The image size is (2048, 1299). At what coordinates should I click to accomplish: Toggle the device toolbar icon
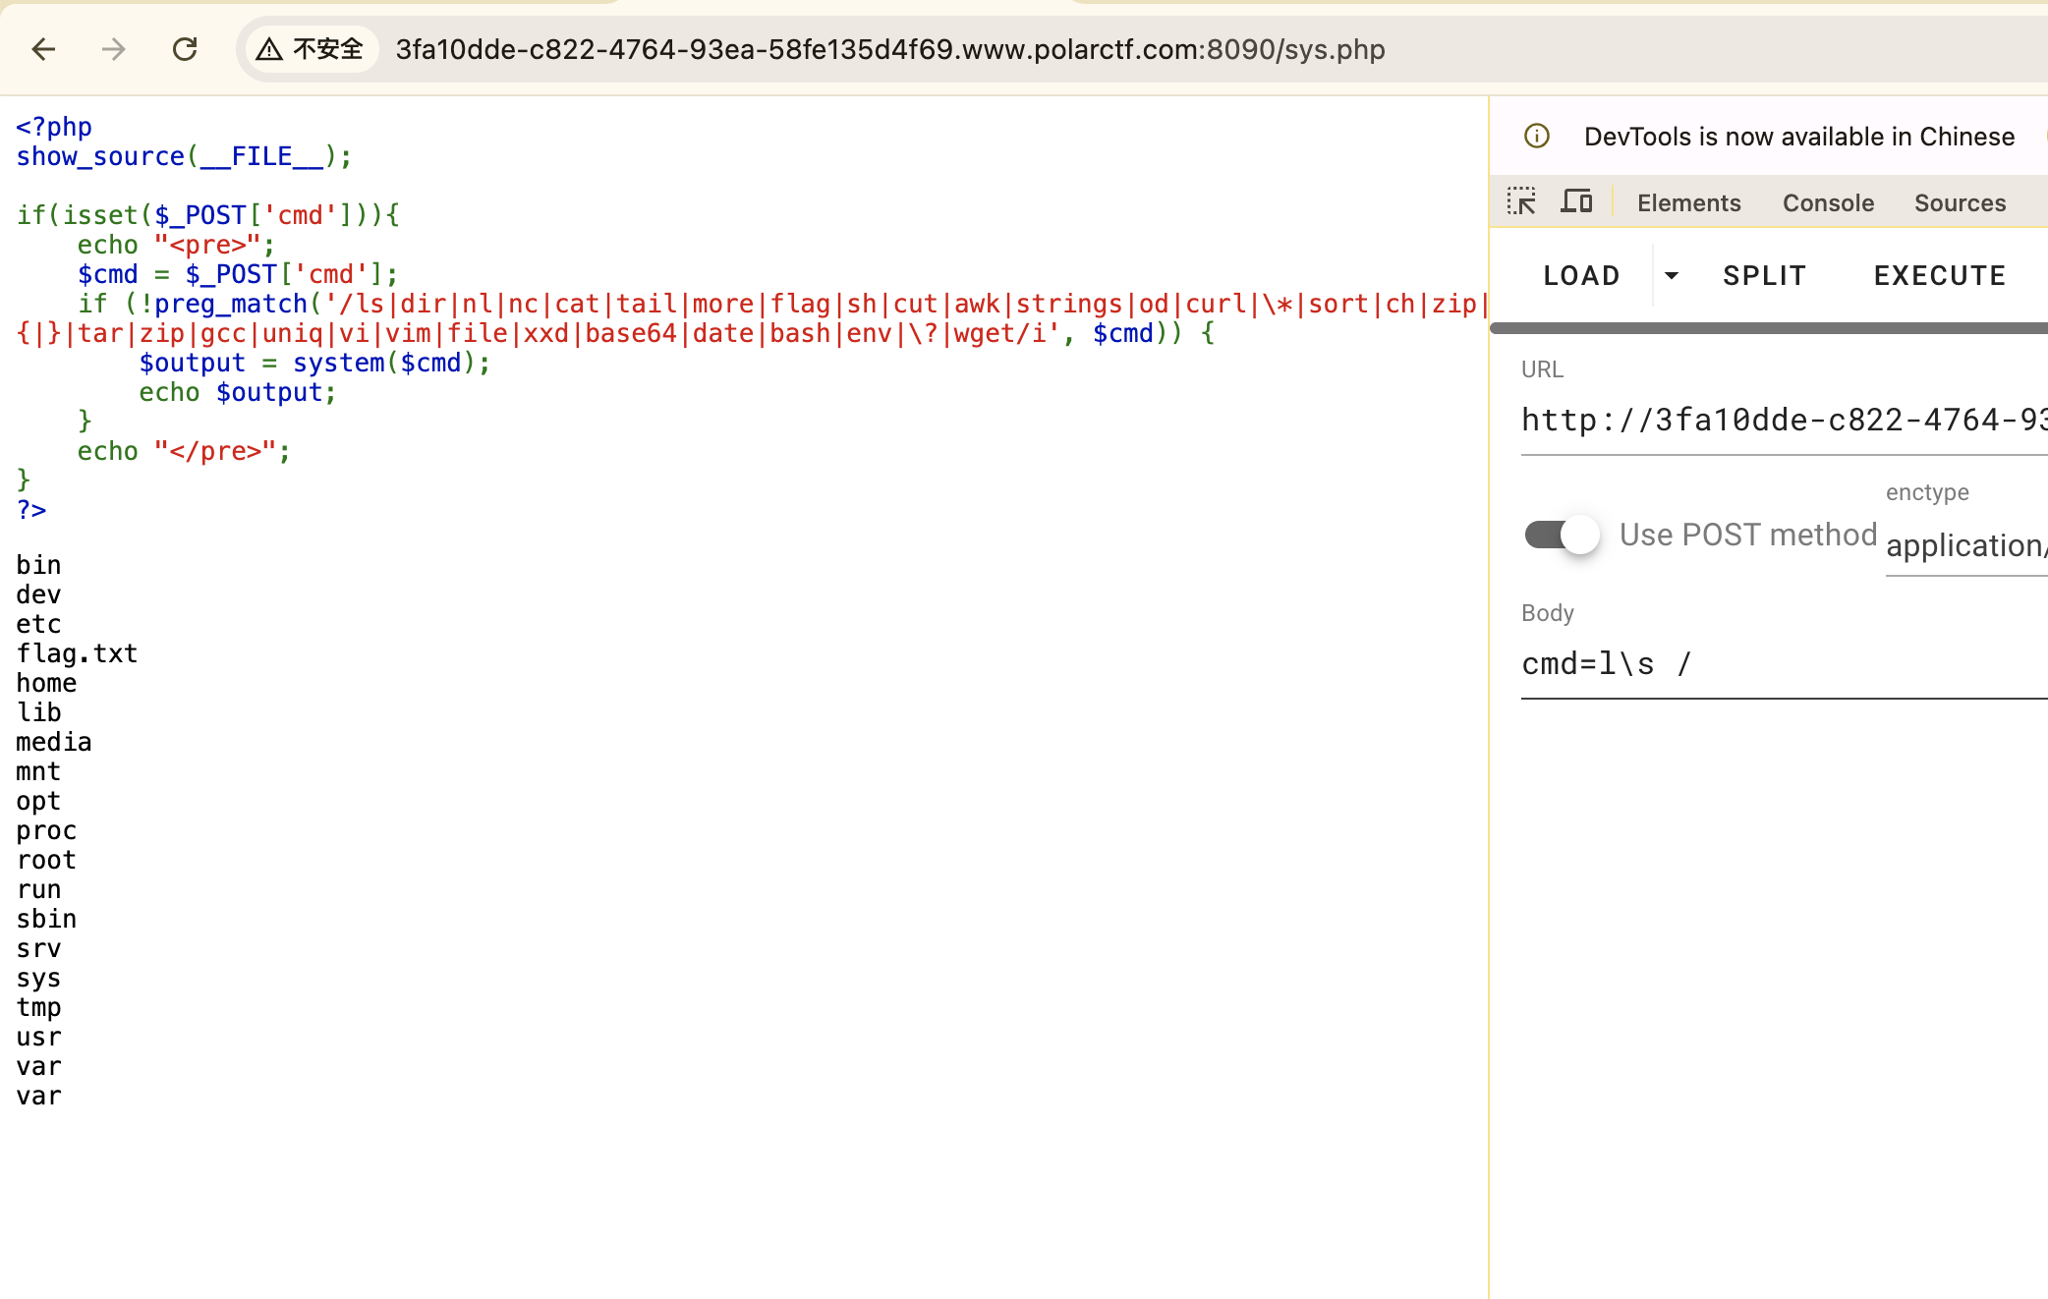1576,202
